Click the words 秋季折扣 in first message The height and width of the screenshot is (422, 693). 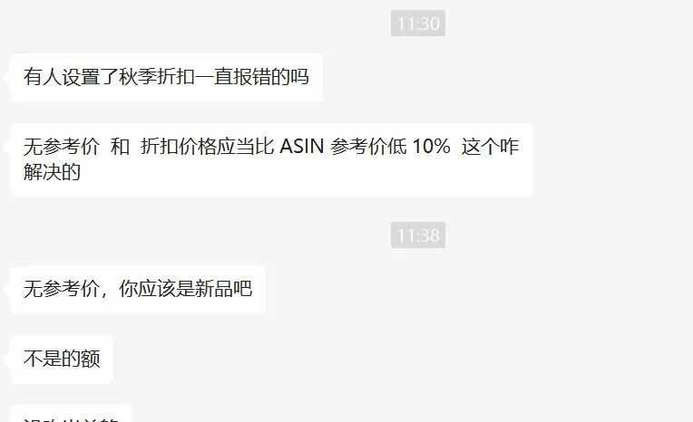[157, 77]
